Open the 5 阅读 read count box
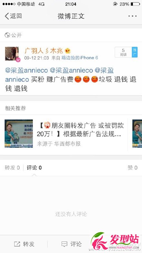142x253 pixels. (x=123, y=52)
